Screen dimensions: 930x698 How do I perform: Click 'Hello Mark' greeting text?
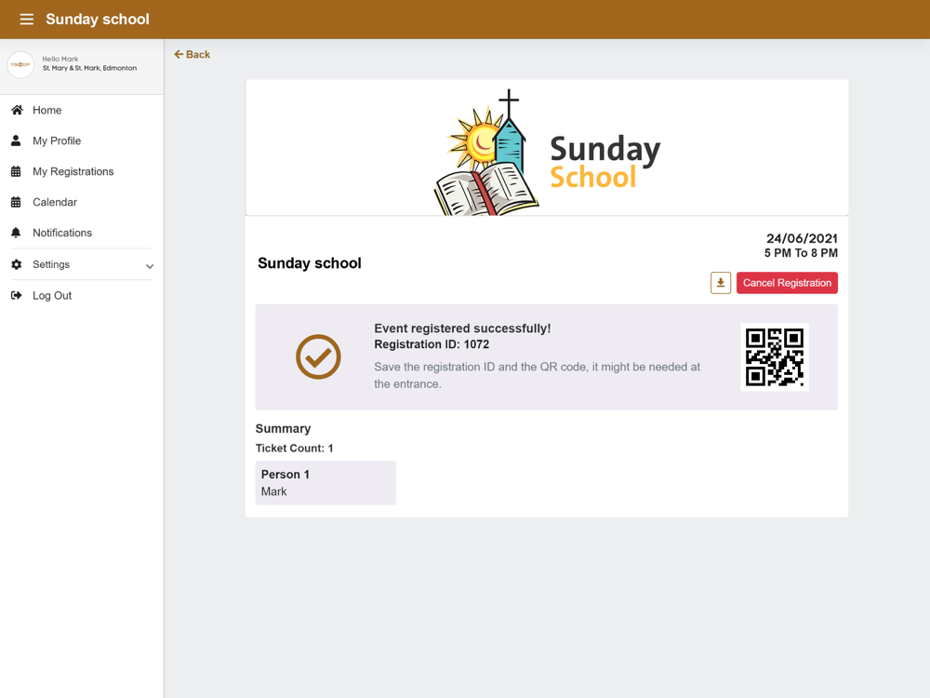pyautogui.click(x=60, y=59)
